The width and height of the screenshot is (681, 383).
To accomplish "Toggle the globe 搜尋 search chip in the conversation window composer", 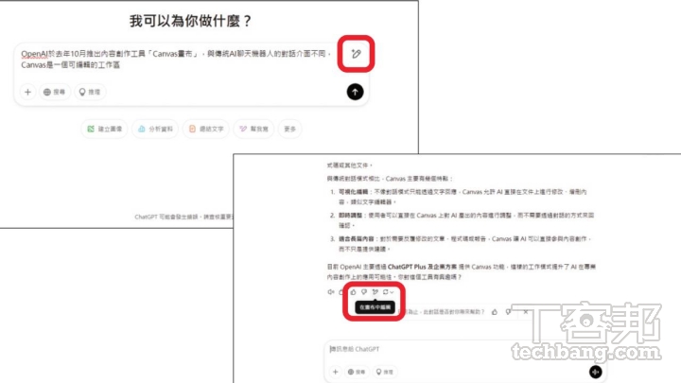I will pyautogui.click(x=357, y=372).
